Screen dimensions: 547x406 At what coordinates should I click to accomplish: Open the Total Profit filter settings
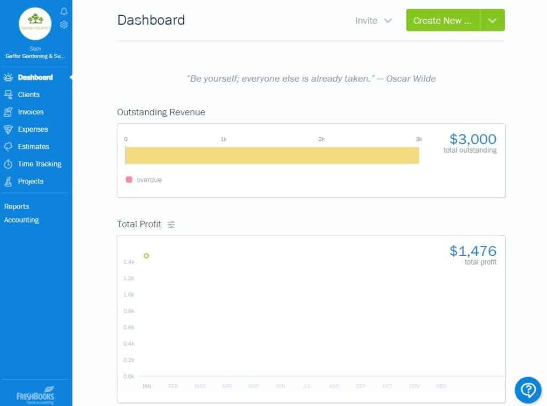click(x=171, y=225)
